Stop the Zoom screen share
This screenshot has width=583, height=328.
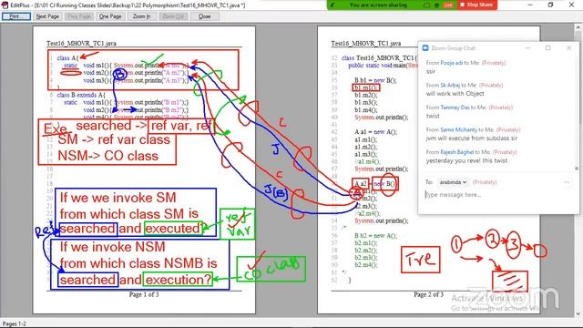click(477, 5)
